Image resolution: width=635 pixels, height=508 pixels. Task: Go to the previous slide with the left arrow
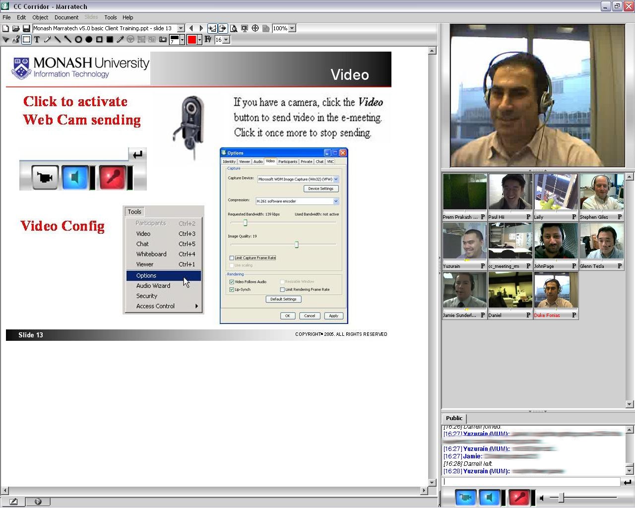click(x=191, y=28)
